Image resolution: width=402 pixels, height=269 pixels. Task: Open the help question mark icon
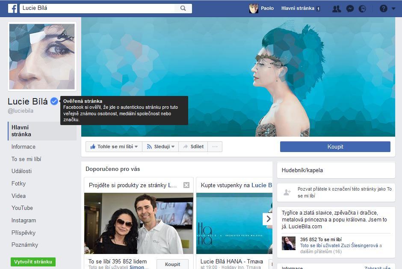pos(384,9)
